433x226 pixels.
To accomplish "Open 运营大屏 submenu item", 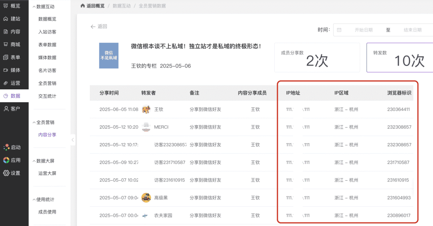I will 47,173.
